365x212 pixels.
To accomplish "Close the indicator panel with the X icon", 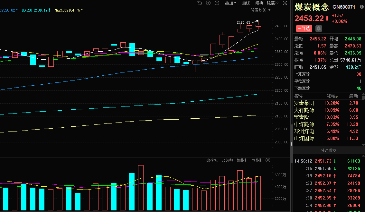I will tap(268, 160).
